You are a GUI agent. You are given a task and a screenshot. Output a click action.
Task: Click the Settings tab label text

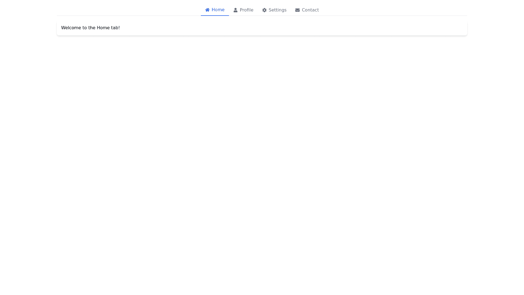[x=277, y=10]
